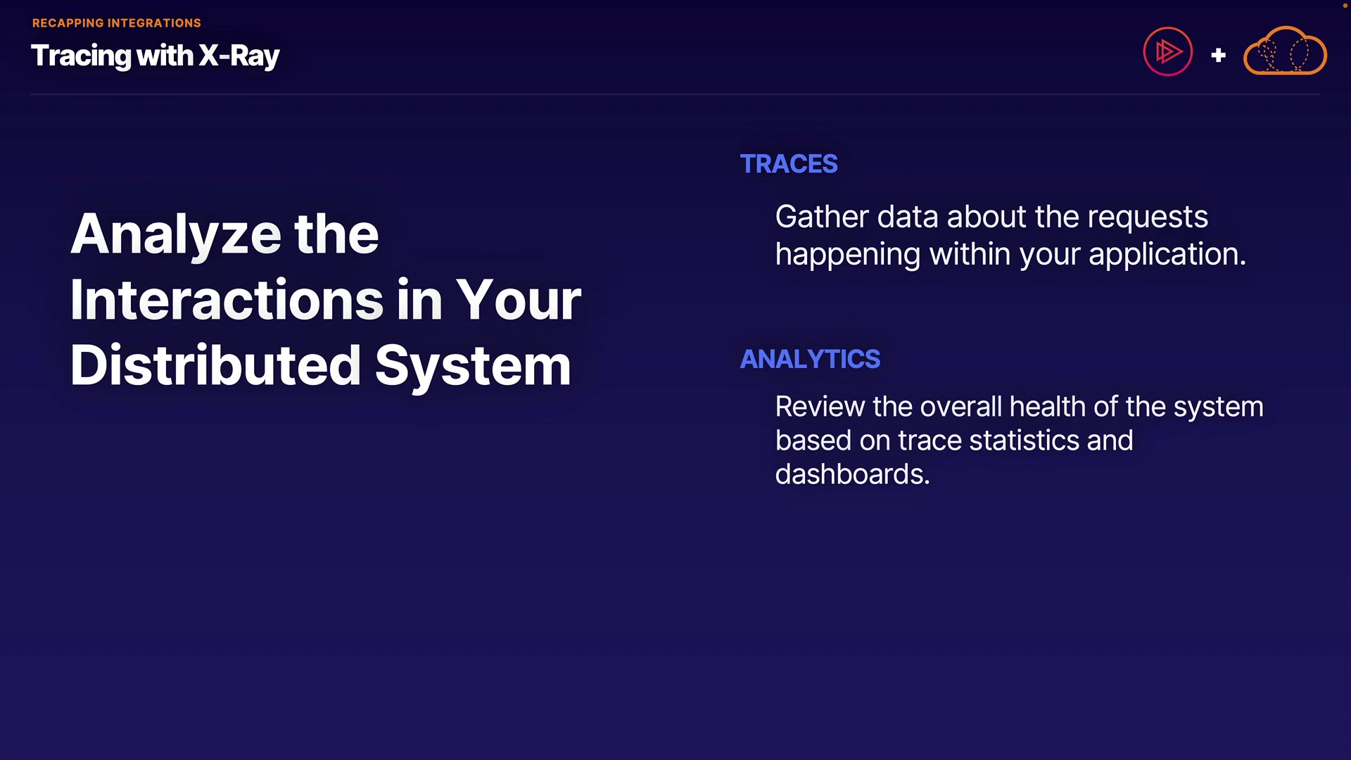Click the Pluralsight play logo icon
Image resolution: width=1351 pixels, height=760 pixels.
[x=1167, y=51]
